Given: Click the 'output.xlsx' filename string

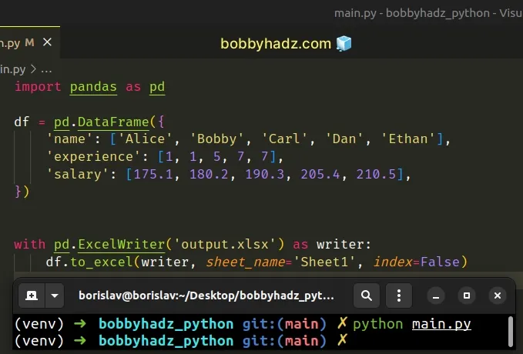Looking at the screenshot, I should click(x=225, y=244).
